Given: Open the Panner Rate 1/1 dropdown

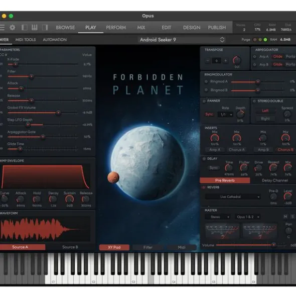Looking at the screenshot, I should click(225, 115).
